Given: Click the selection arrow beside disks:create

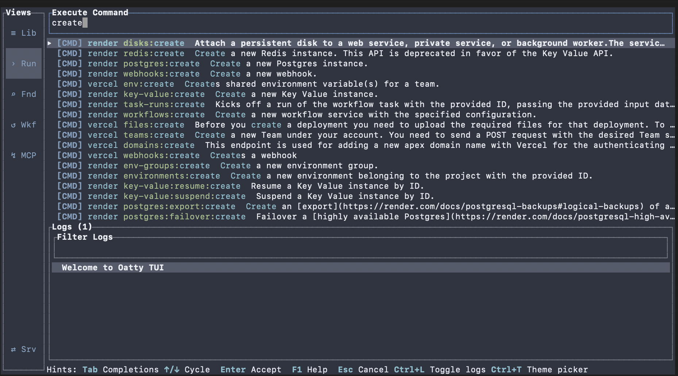Looking at the screenshot, I should coord(50,43).
